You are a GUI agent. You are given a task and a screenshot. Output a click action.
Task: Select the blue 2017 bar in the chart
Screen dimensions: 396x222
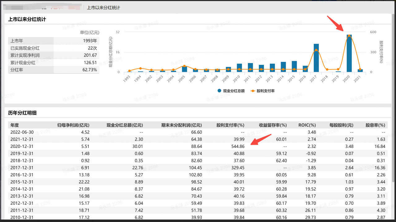316,59
